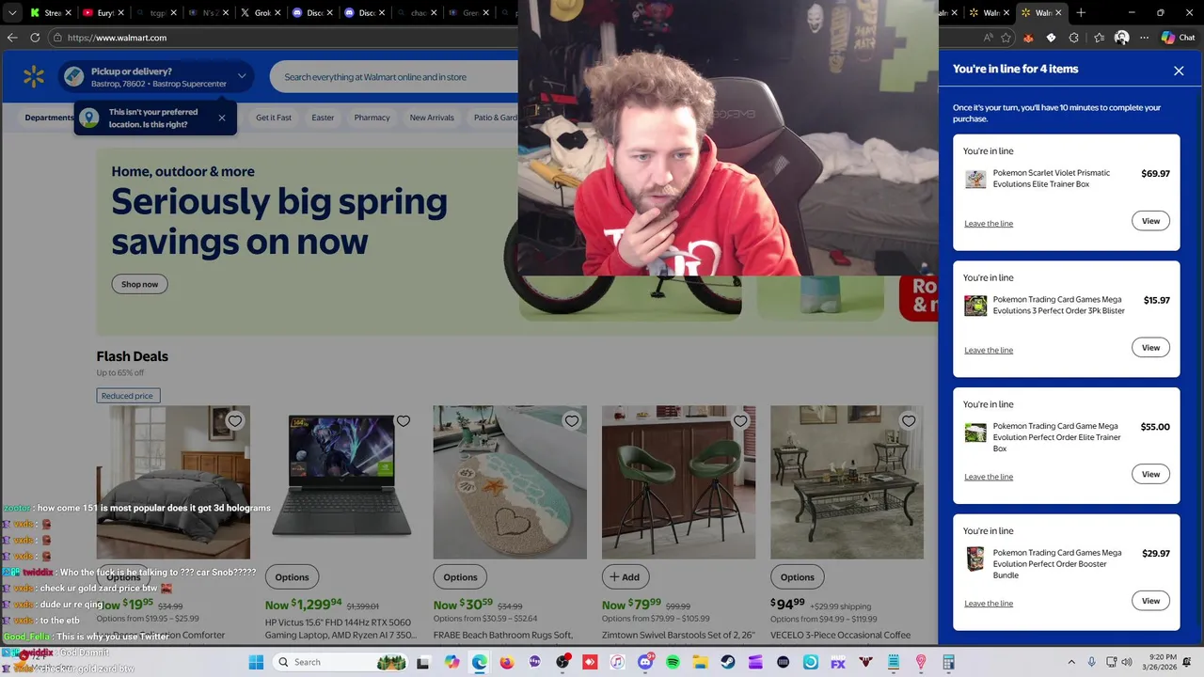Viewport: 1204px width, 677px height.
Task: Switch to the first Discord tab
Action: point(312,13)
